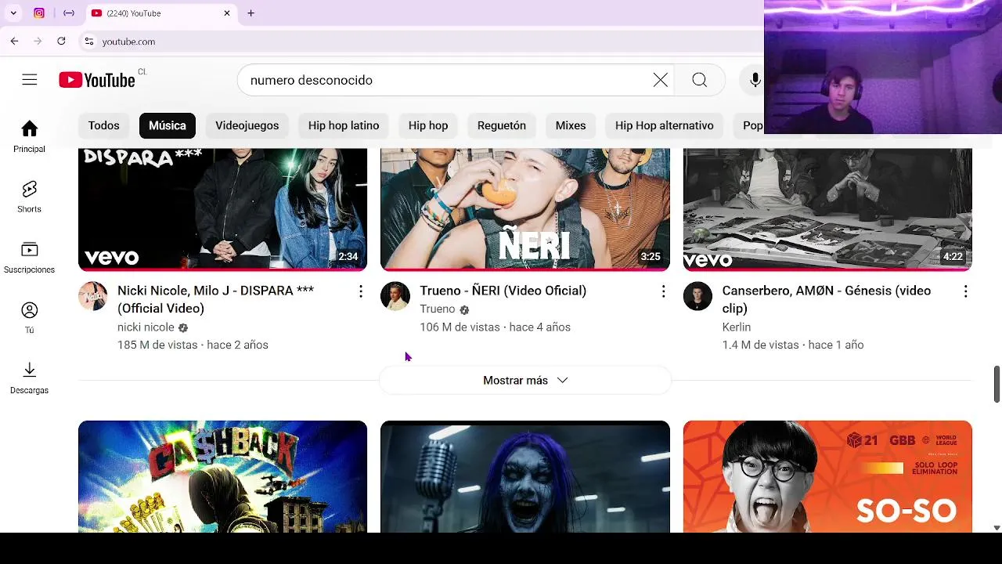
Task: Click the text 106 M de vistas
Action: [x=460, y=327]
